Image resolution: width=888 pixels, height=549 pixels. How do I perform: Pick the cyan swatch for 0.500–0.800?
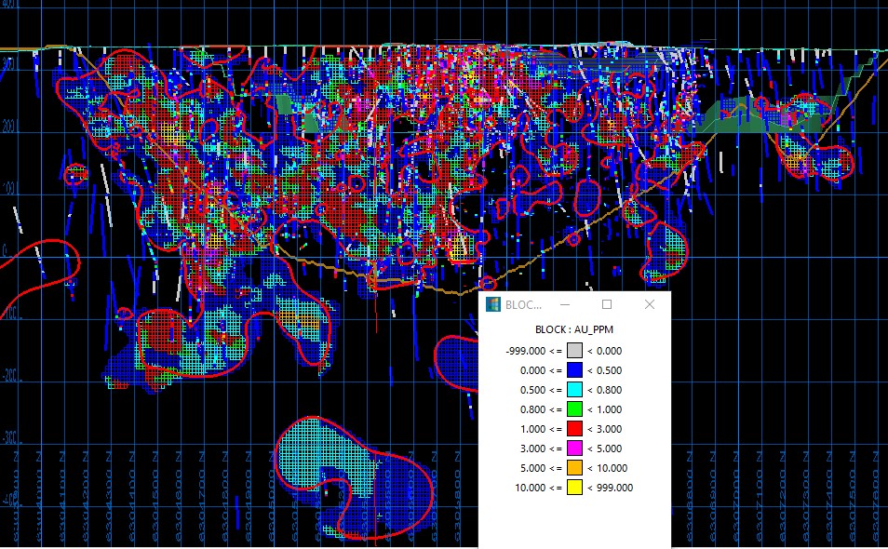point(574,390)
